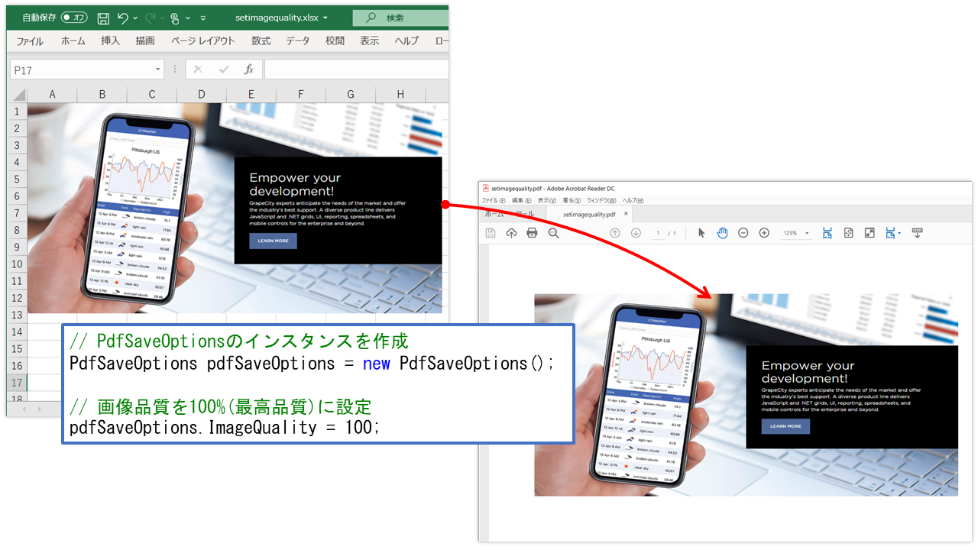
Task: Click the keyboard download toolbar icon in Acrobat
Action: 918,232
